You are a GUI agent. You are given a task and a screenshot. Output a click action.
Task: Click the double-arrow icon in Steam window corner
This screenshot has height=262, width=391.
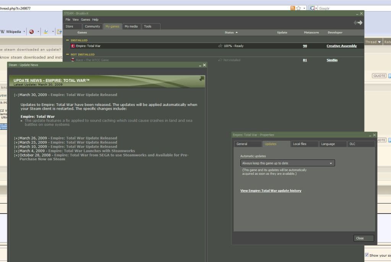pos(358,23)
